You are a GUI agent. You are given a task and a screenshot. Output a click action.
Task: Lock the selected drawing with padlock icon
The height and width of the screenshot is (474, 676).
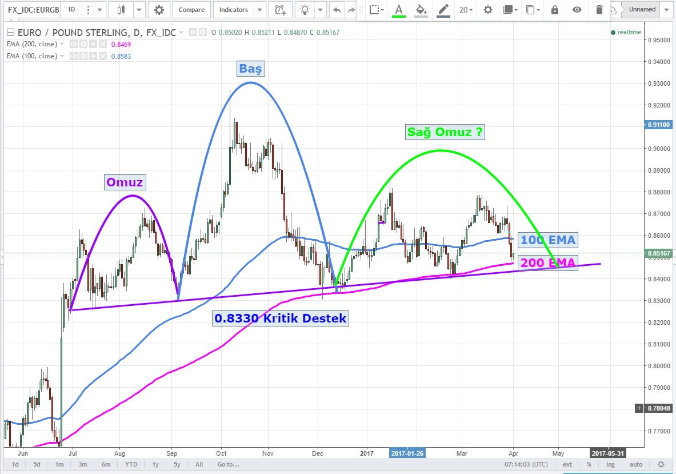click(554, 10)
